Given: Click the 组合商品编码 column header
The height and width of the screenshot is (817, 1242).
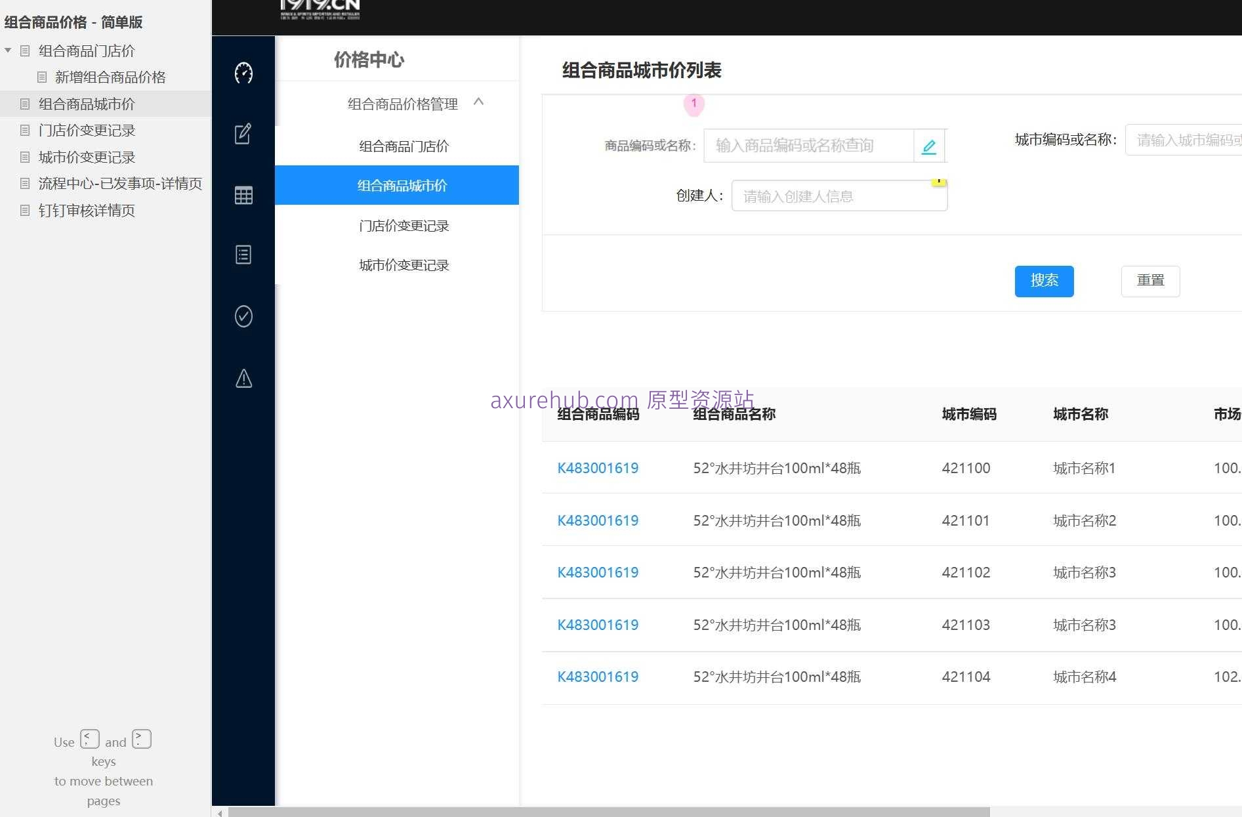Looking at the screenshot, I should (598, 414).
